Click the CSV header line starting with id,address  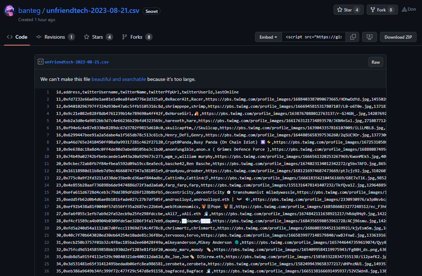pos(148,92)
